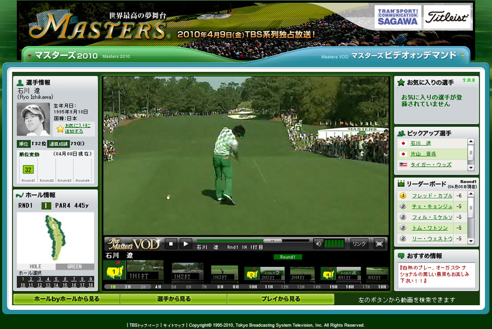Open the 選手から見る tab

click(174, 299)
